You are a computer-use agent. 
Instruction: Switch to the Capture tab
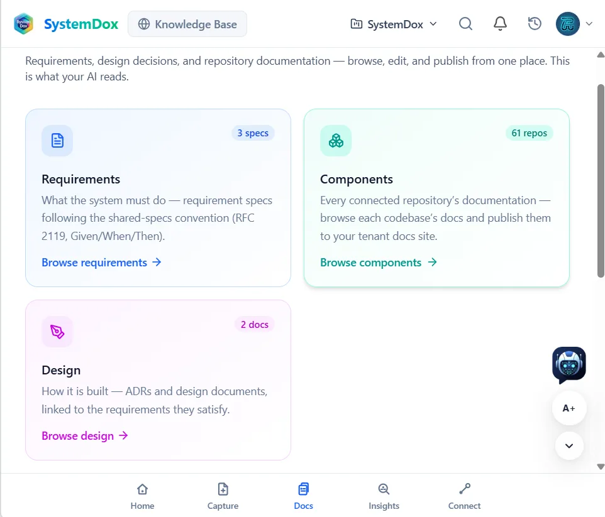click(x=223, y=496)
